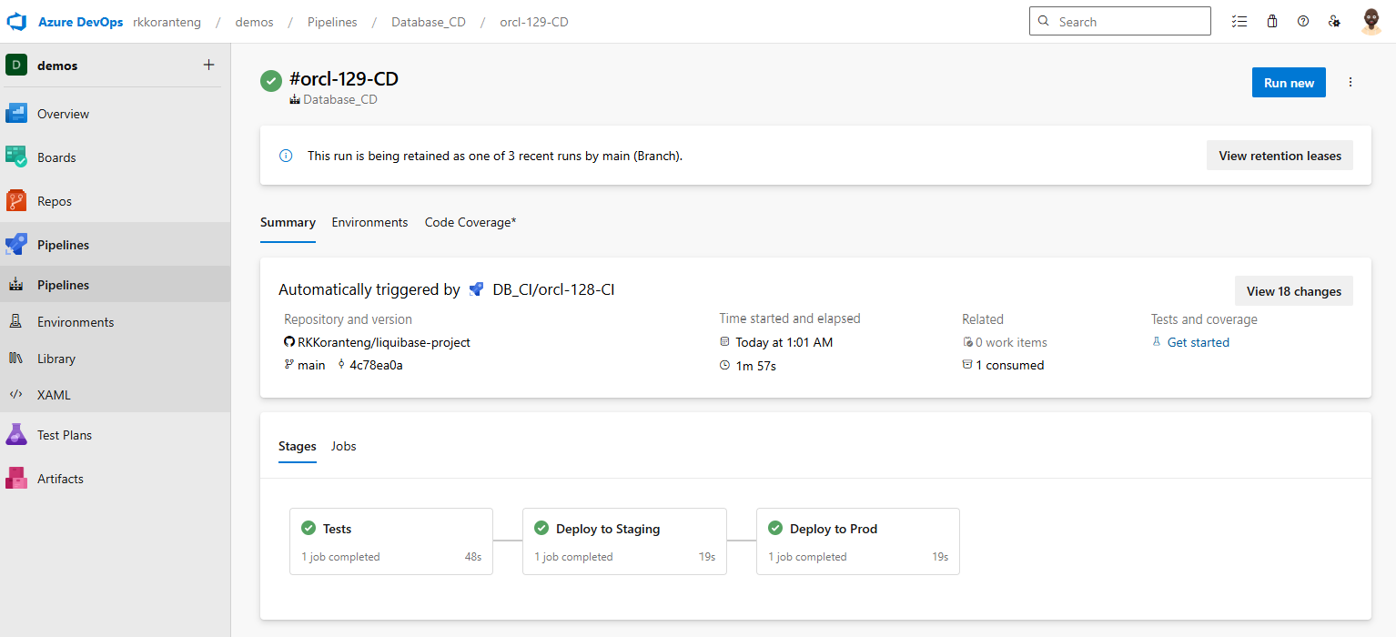Open the work items checklist icon

pyautogui.click(x=1239, y=21)
